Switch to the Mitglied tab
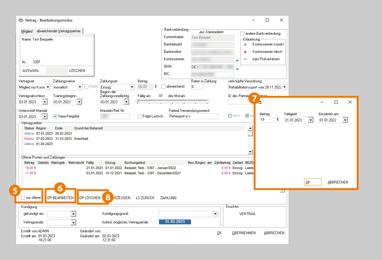The height and width of the screenshot is (260, 382). (27, 31)
